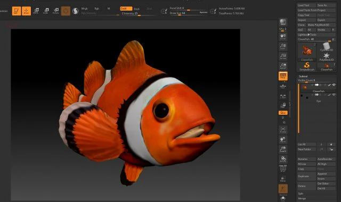Adjust the Visible Count slider

pos(316,80)
